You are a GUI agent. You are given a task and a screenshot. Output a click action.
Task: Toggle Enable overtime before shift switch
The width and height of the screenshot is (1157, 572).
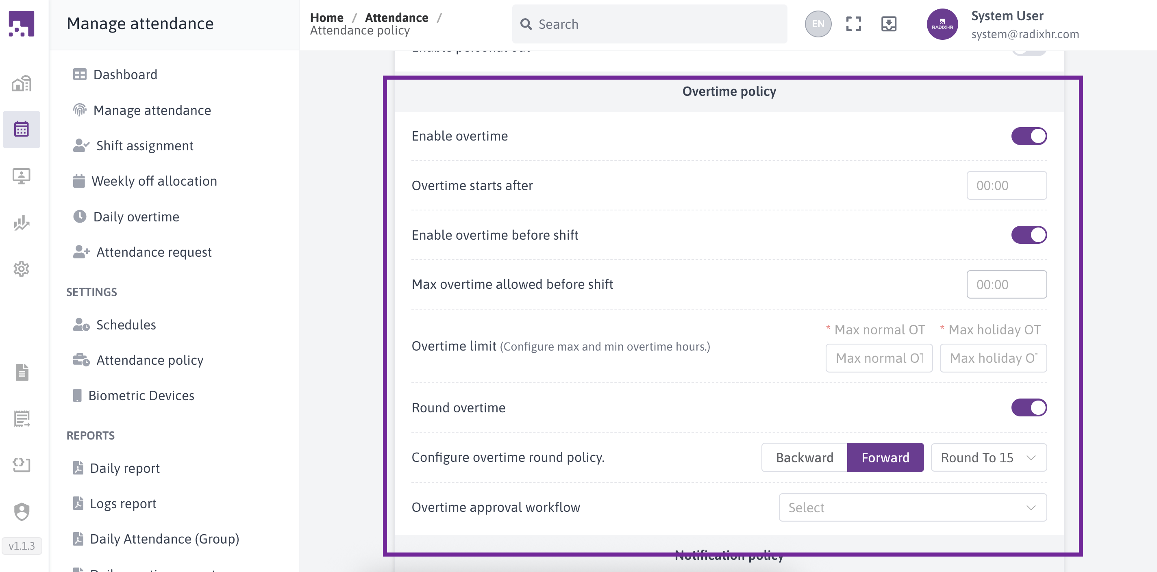(1029, 235)
